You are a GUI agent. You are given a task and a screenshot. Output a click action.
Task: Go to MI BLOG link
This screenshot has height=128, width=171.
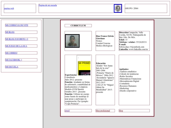point(10,32)
